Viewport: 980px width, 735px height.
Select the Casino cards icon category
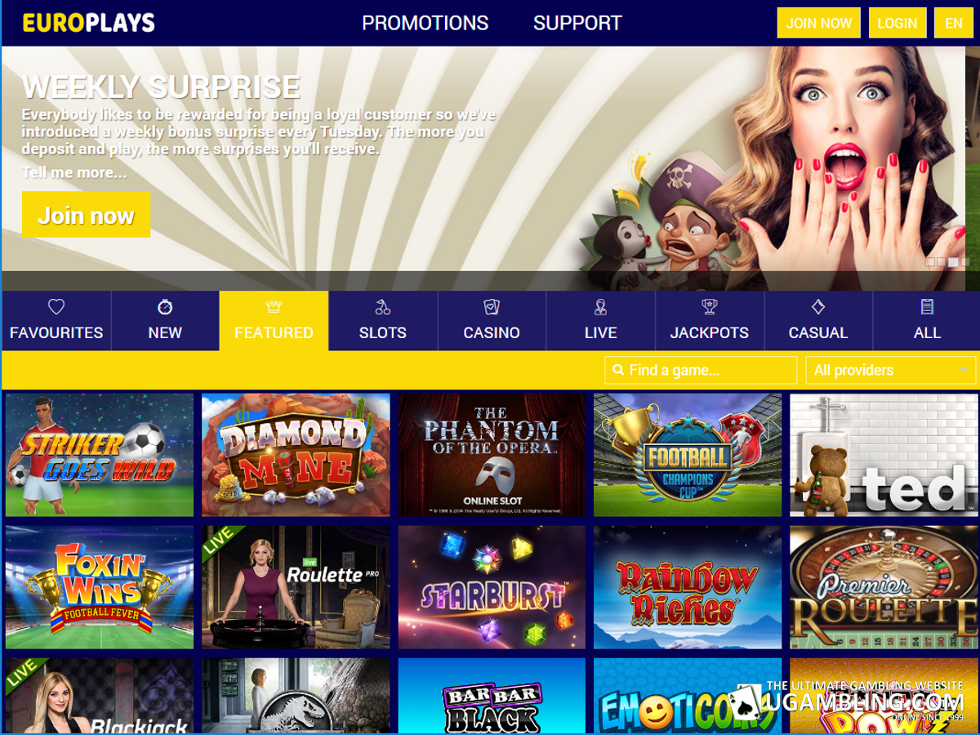492,320
